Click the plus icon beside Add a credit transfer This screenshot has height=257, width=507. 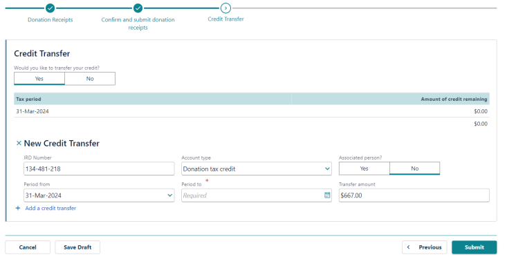[x=18, y=208]
